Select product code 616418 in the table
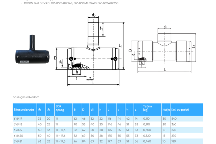 click(18, 124)
